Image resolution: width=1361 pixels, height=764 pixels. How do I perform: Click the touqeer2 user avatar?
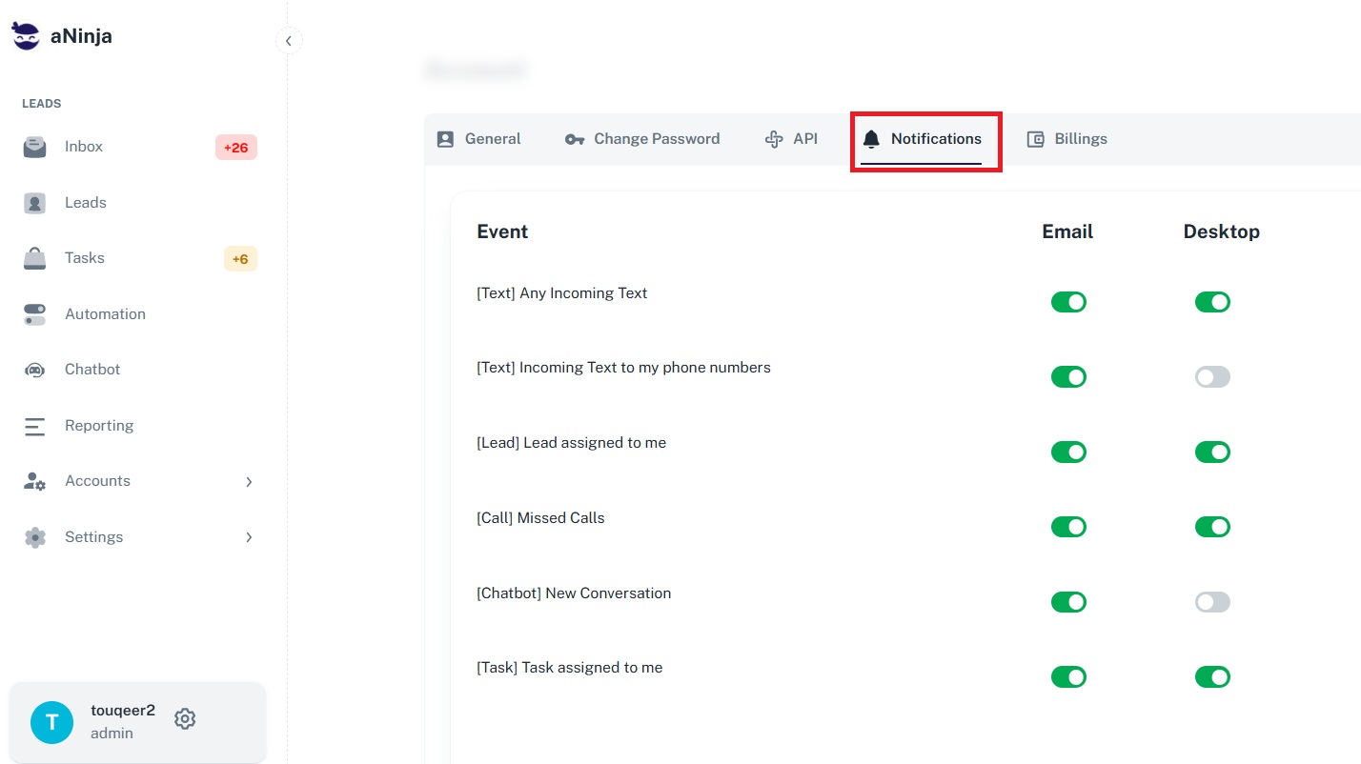tap(51, 722)
